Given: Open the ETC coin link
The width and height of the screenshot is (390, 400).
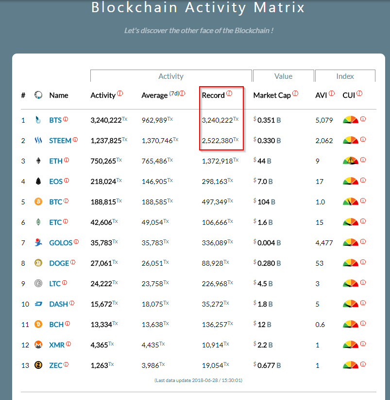Looking at the screenshot, I should (x=55, y=222).
